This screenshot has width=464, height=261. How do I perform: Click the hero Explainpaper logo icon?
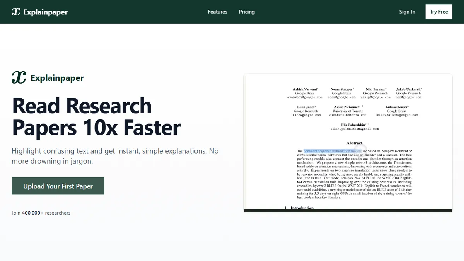19,77
